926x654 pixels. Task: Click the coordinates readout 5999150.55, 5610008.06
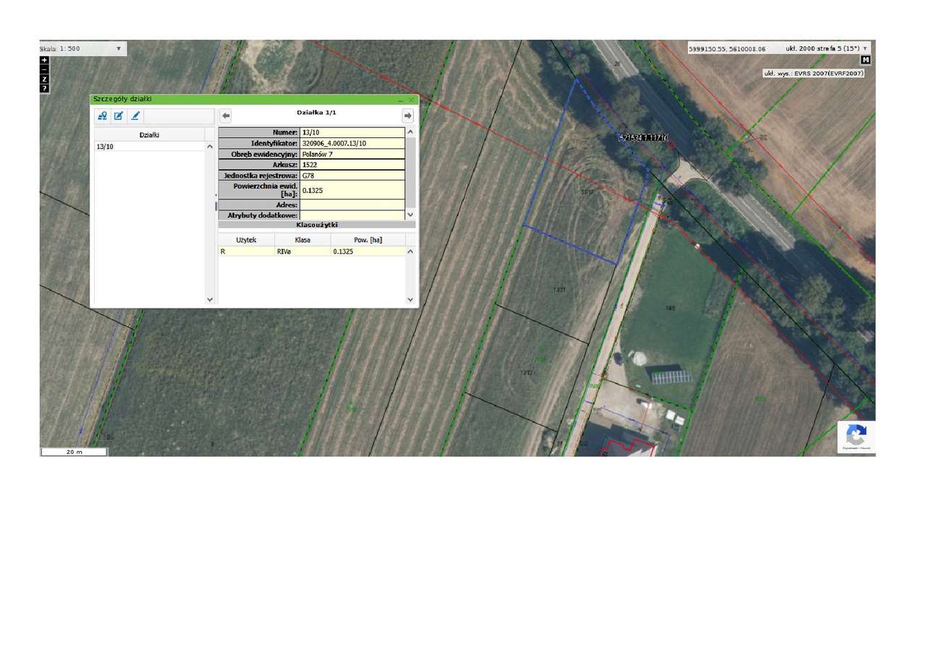click(727, 49)
